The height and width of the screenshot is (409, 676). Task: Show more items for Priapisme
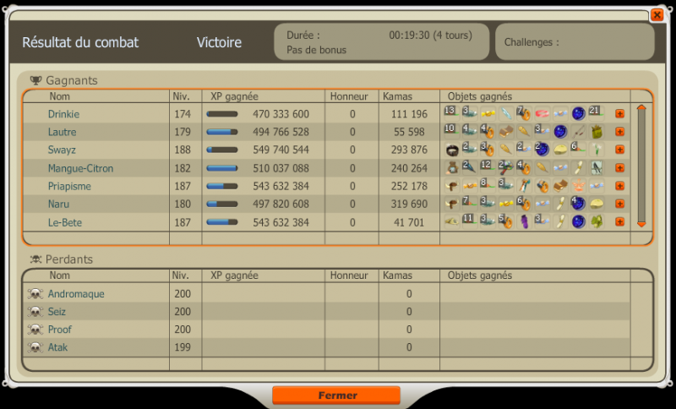tap(620, 186)
